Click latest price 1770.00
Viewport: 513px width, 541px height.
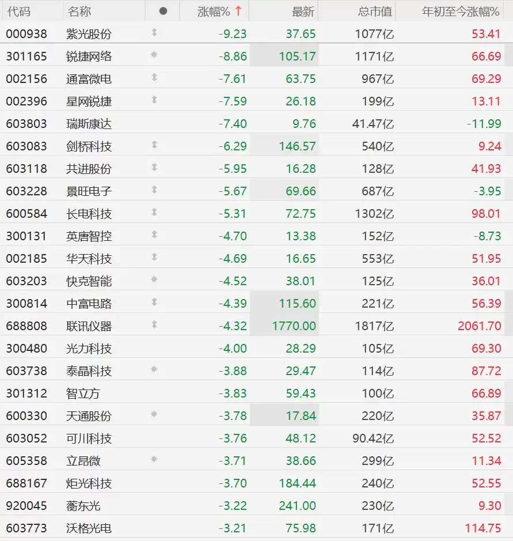tap(294, 326)
